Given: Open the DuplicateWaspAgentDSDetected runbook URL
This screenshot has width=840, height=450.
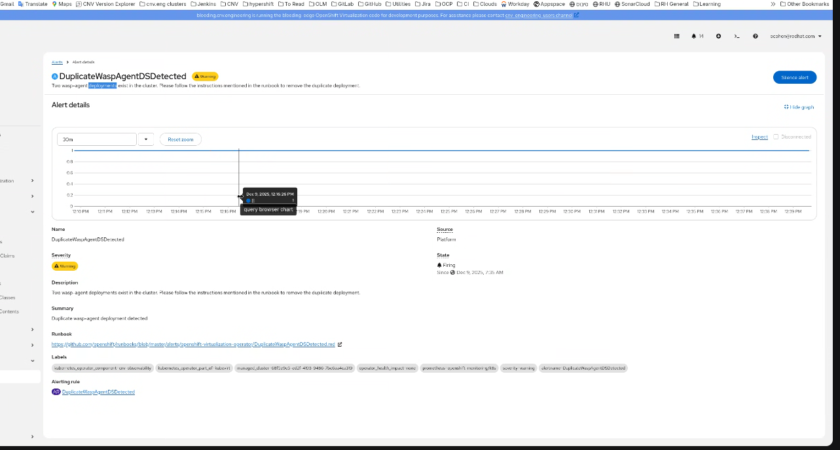Looking at the screenshot, I should (x=193, y=344).
